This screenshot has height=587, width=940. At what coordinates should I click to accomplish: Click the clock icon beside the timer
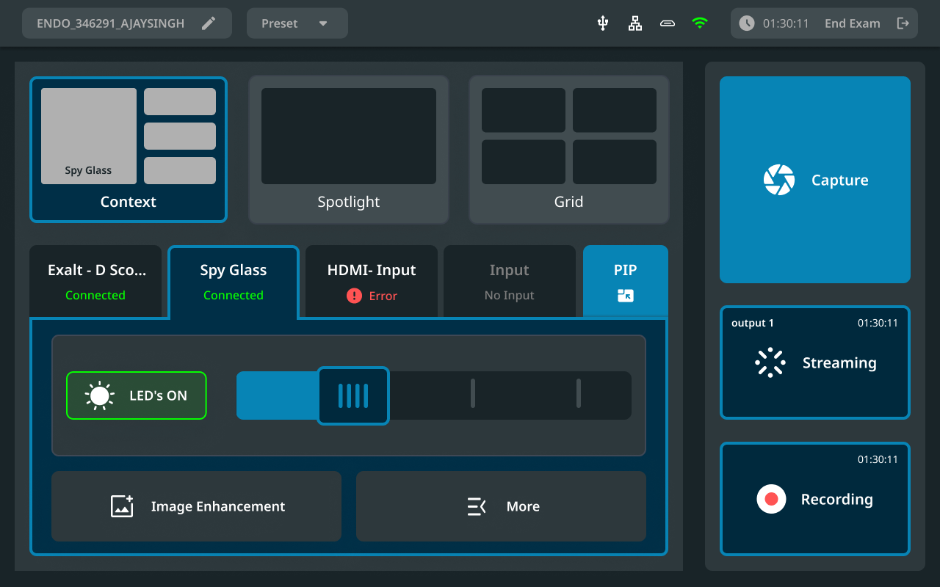pyautogui.click(x=747, y=23)
